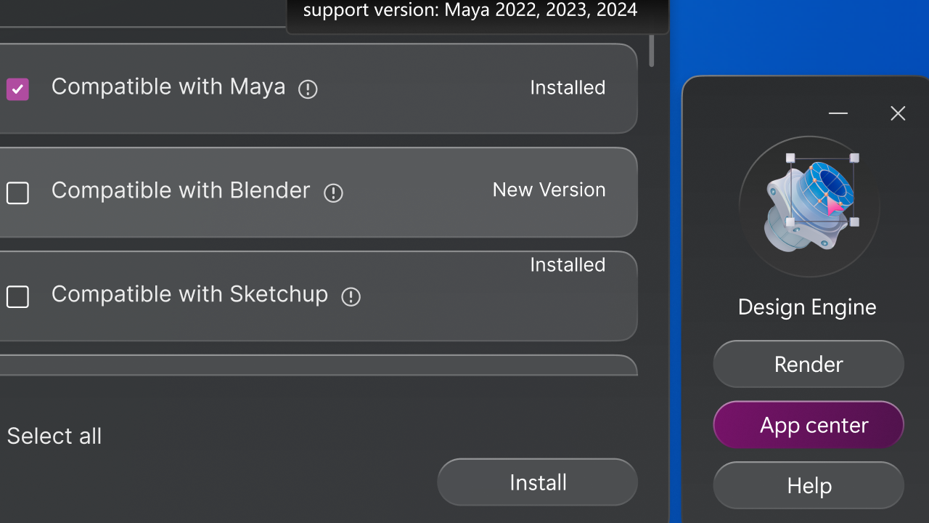This screenshot has width=929, height=523.
Task: Open Help in Design Engine
Action: pos(809,486)
